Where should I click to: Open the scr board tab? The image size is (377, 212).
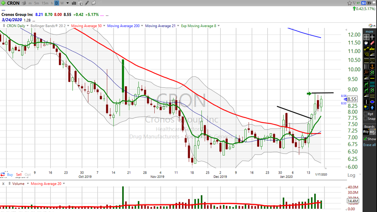coord(372,132)
